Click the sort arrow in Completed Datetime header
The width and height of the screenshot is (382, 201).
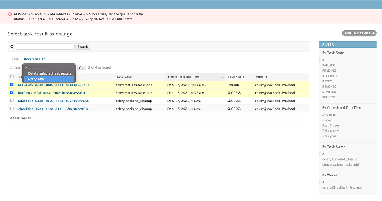pyautogui.click(x=222, y=78)
